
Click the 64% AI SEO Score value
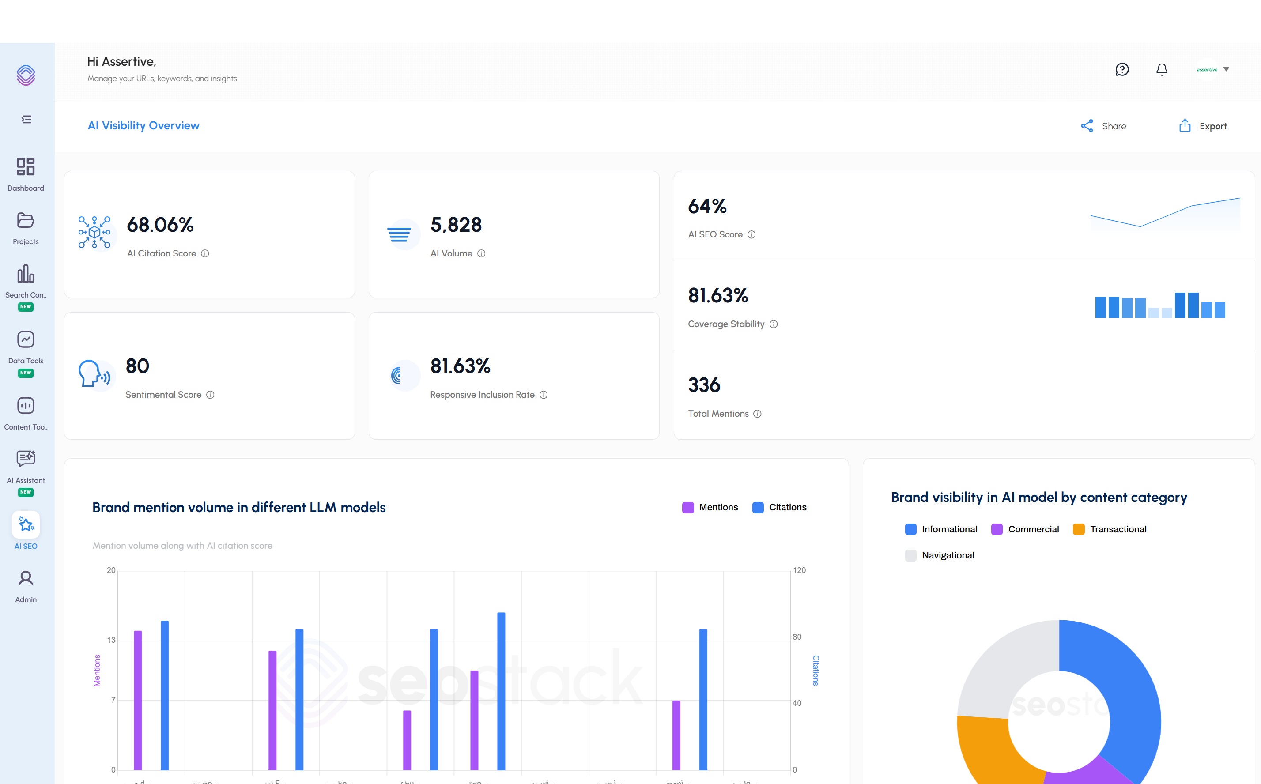707,206
